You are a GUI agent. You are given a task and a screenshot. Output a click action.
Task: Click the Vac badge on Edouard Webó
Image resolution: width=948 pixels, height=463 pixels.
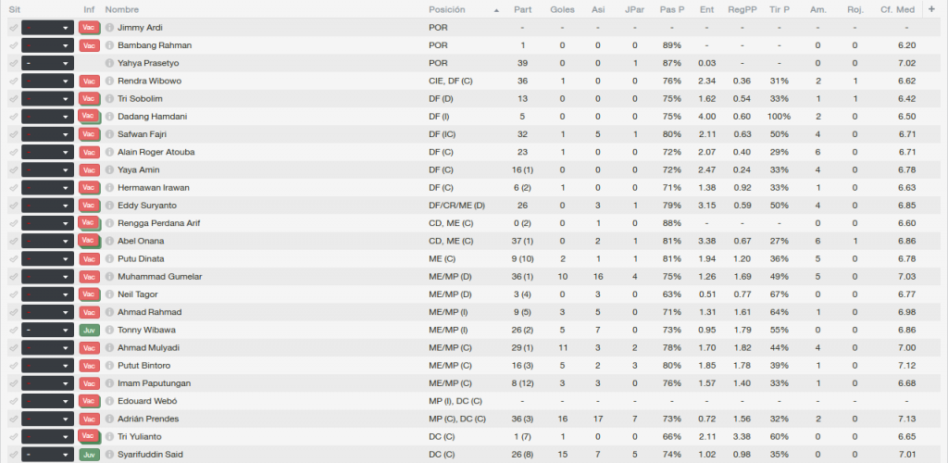pyautogui.click(x=89, y=401)
